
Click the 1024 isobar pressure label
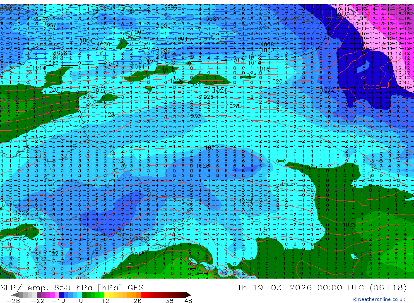(x=220, y=91)
